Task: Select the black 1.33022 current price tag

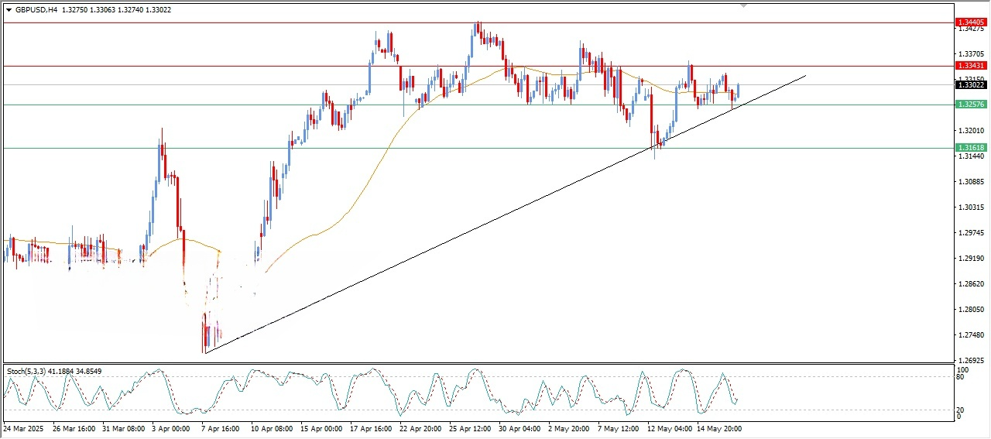Action: (970, 85)
